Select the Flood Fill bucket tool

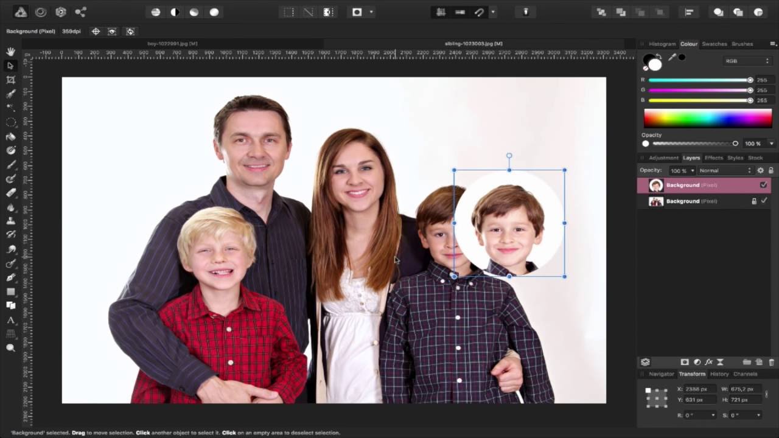click(10, 137)
